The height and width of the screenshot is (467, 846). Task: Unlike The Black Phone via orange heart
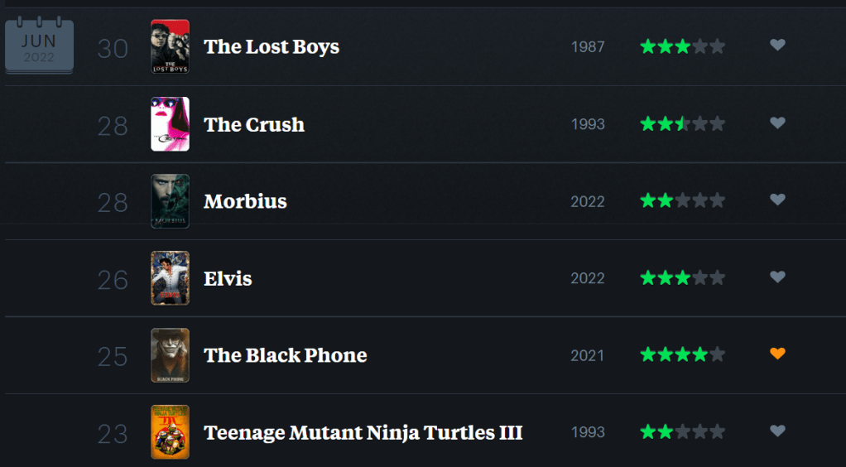pyautogui.click(x=777, y=354)
